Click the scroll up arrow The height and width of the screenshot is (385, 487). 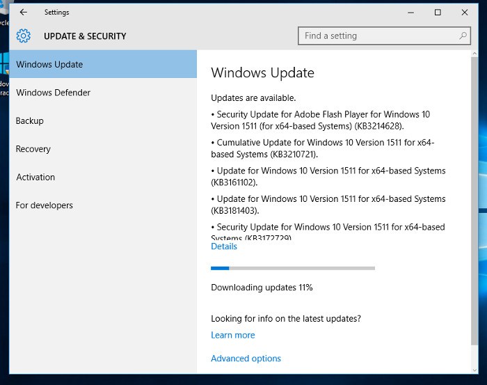tap(474, 54)
